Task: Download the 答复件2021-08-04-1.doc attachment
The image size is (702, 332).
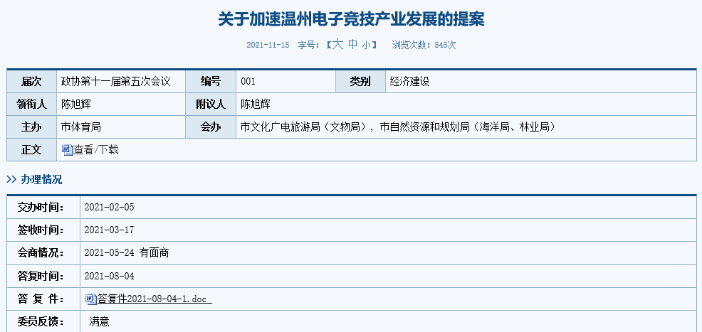Action: click(154, 299)
